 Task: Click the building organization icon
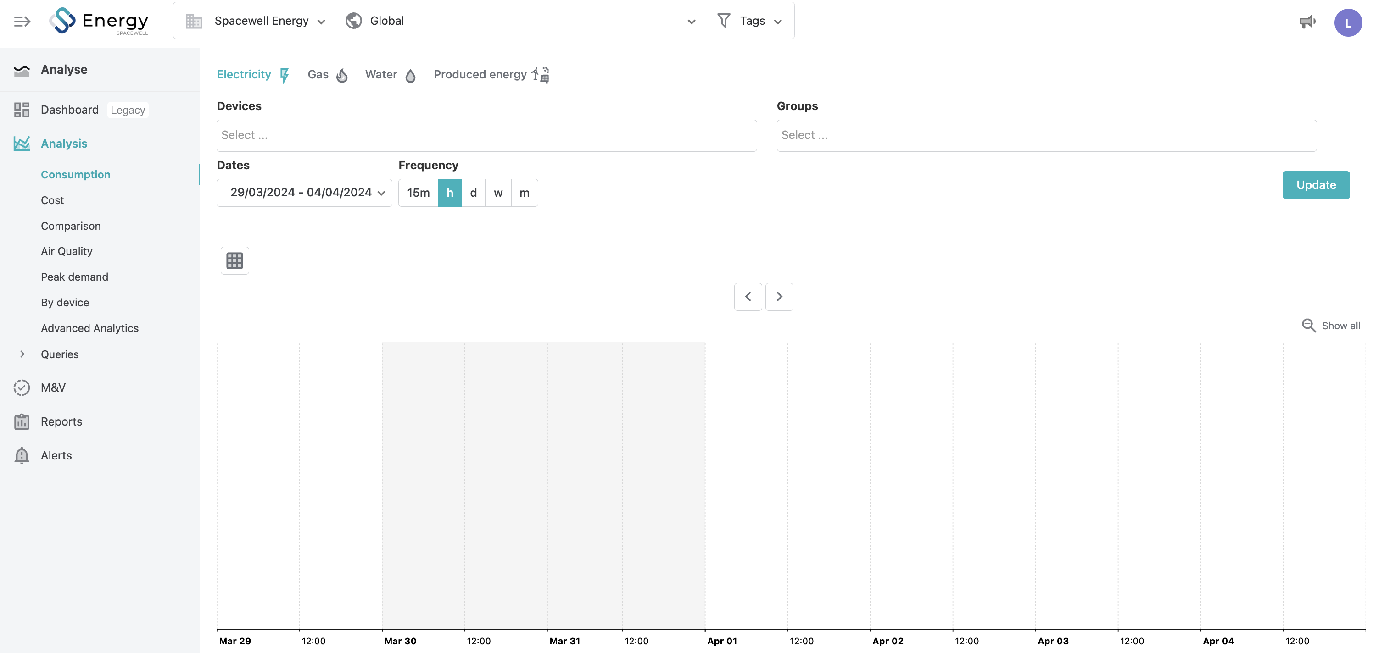point(194,21)
